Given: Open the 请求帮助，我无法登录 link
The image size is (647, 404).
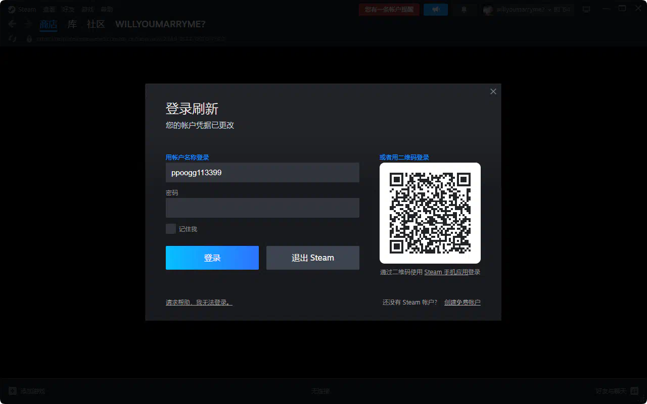Looking at the screenshot, I should click(x=199, y=302).
